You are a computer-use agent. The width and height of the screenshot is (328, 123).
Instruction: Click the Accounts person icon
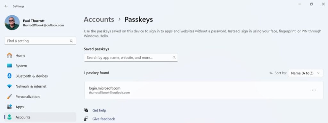pos(9,117)
